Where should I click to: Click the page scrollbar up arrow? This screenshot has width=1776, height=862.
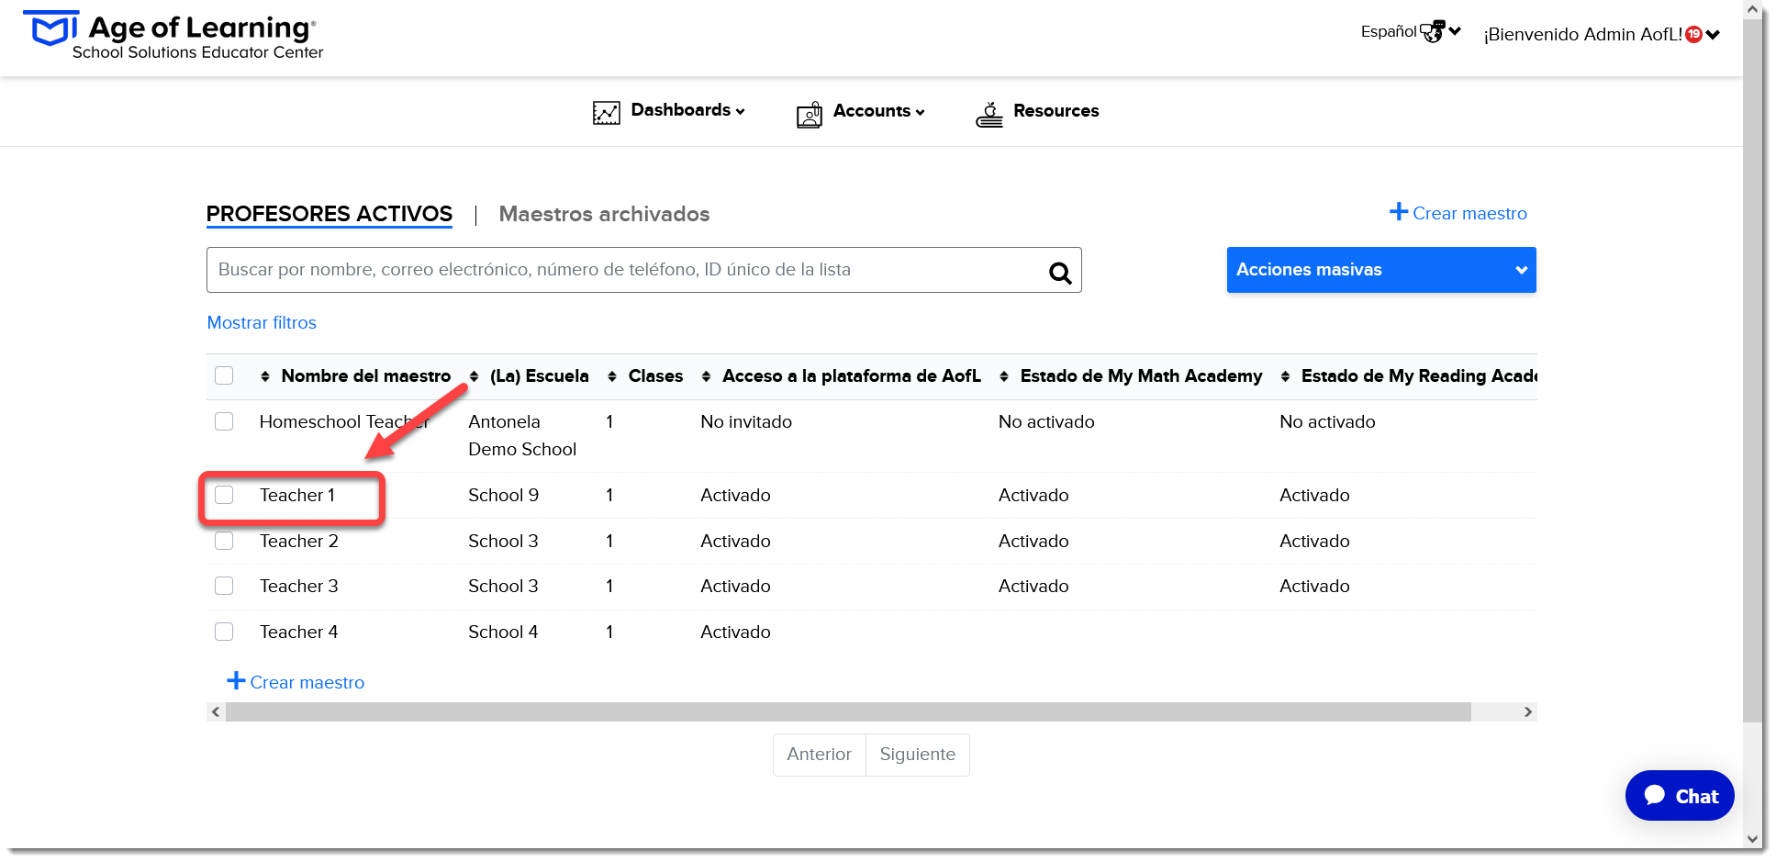(x=1753, y=10)
